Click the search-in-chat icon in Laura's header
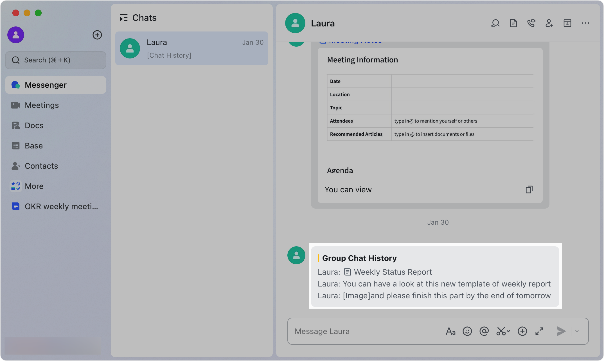 point(495,23)
